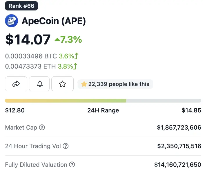Select the ApeCoin (APE) title
The height and width of the screenshot is (172, 203).
[x=54, y=21]
